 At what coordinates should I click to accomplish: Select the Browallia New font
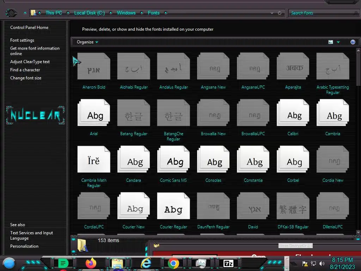[x=213, y=113]
